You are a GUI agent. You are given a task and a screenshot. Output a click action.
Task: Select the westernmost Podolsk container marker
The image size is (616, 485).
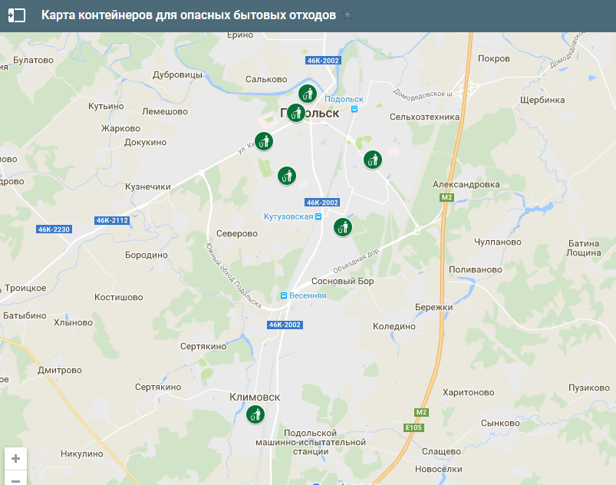[264, 141]
